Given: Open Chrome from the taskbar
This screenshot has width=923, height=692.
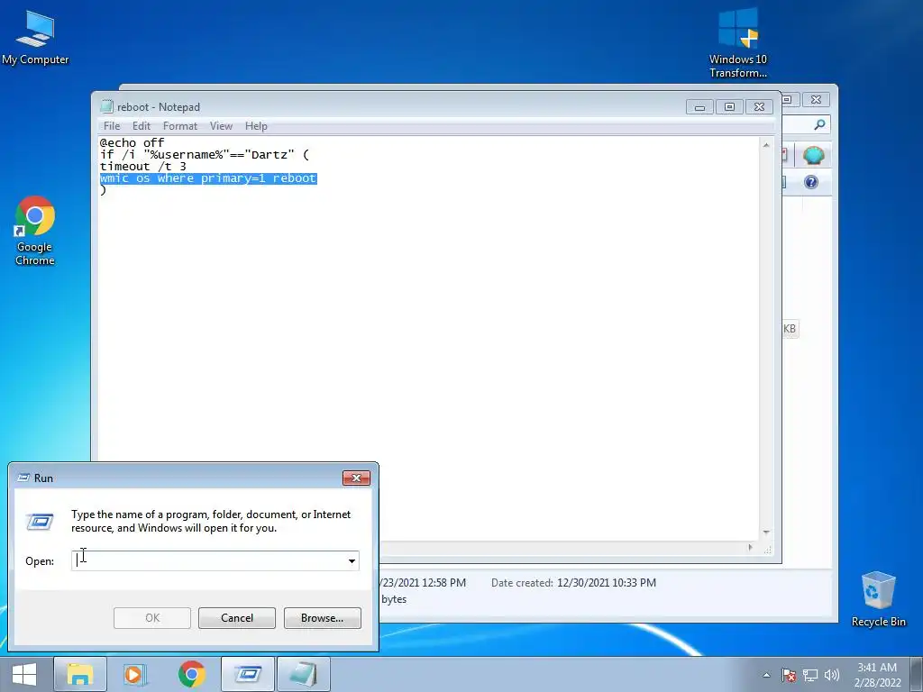Looking at the screenshot, I should [192, 674].
